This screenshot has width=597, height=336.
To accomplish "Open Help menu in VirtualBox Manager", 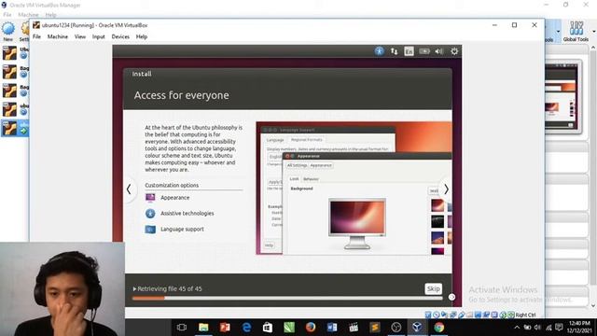I will [x=50, y=15].
